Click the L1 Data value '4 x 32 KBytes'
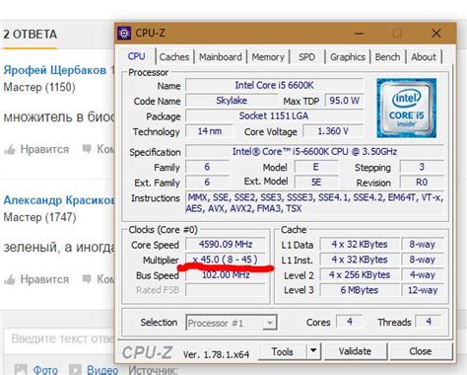467x375 pixels. point(360,245)
